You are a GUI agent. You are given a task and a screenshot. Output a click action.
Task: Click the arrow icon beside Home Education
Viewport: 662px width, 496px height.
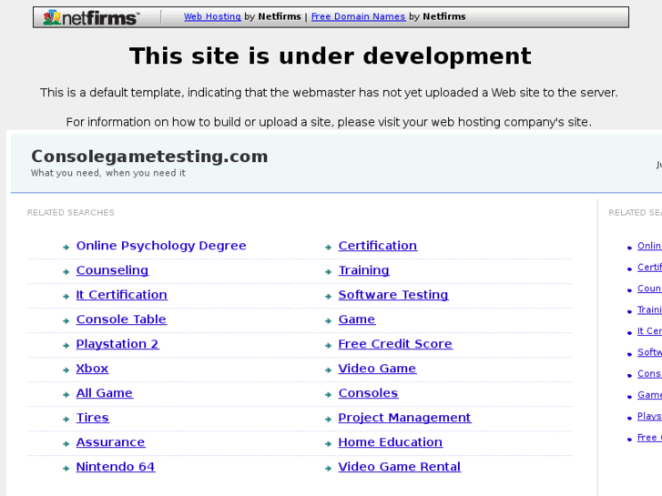[x=328, y=443]
